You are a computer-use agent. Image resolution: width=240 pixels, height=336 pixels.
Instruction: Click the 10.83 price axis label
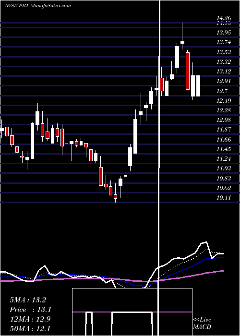point(224,178)
